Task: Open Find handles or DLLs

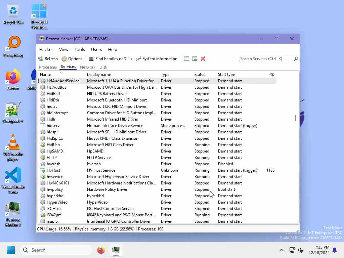Action: [x=110, y=59]
